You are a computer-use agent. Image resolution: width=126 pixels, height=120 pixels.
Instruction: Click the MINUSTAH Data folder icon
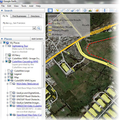(14, 106)
